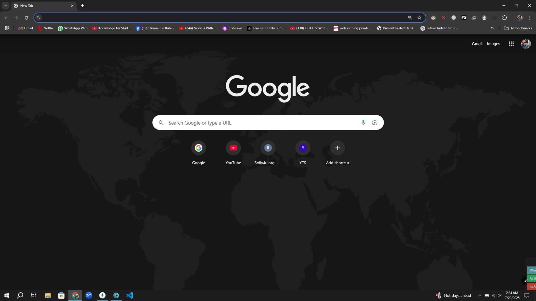The image size is (536, 301).
Task: Click the globe extension icon
Action: (454, 18)
